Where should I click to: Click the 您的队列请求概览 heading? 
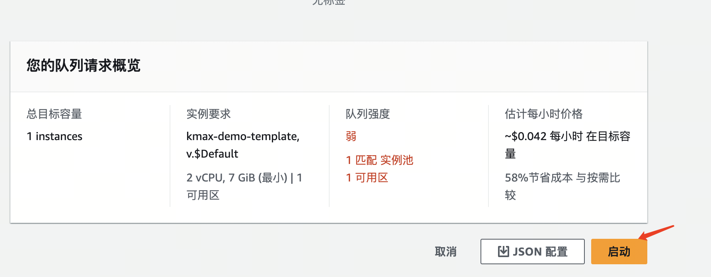84,66
